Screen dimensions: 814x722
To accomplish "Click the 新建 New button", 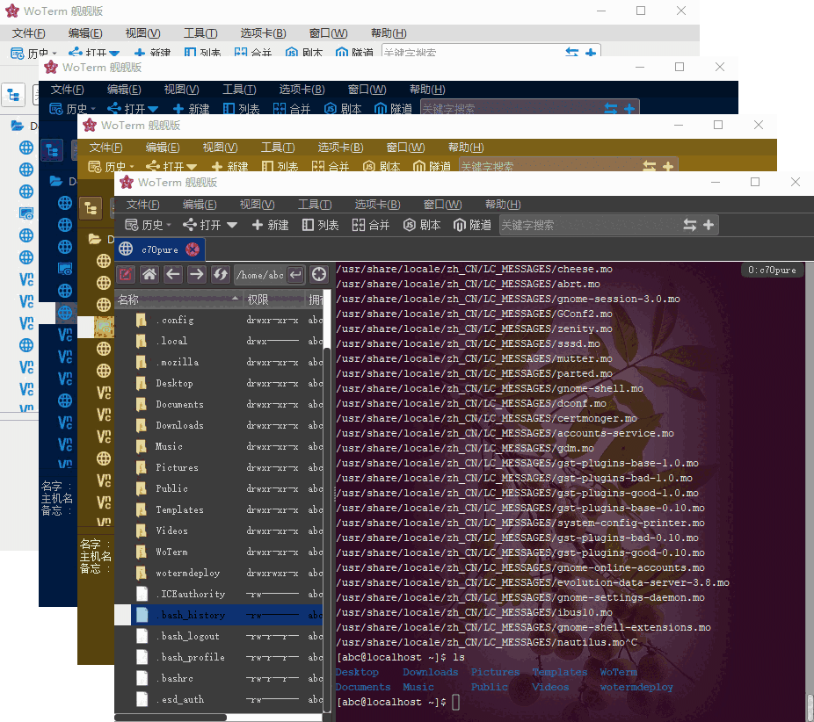I will coord(269,224).
